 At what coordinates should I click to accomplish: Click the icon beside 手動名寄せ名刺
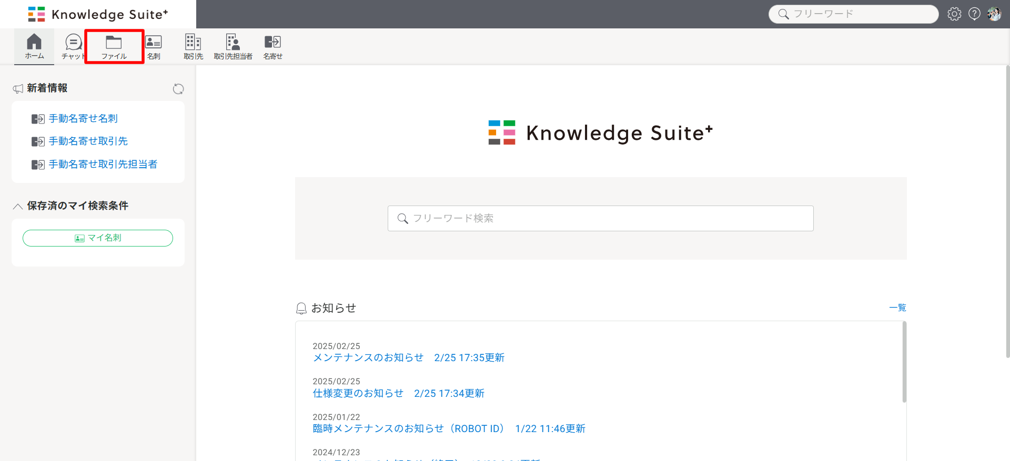[38, 119]
